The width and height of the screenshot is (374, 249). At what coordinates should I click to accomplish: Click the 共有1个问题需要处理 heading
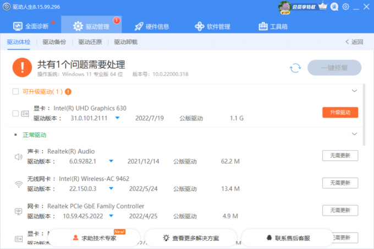click(81, 64)
